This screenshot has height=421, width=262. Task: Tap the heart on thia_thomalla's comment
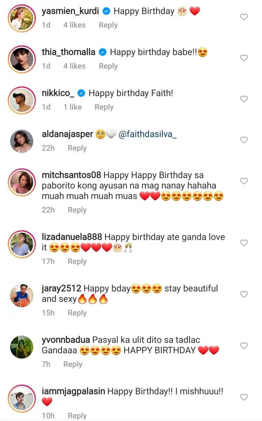[244, 58]
